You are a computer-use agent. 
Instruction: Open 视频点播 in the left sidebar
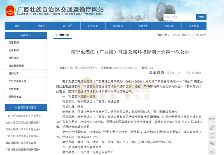[x=13, y=89]
